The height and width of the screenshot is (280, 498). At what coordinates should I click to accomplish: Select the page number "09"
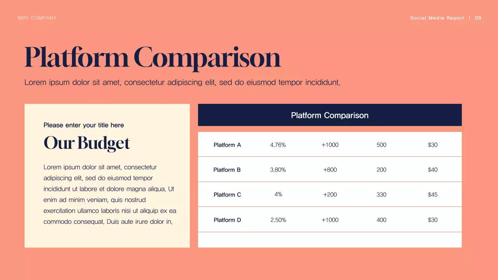[478, 18]
